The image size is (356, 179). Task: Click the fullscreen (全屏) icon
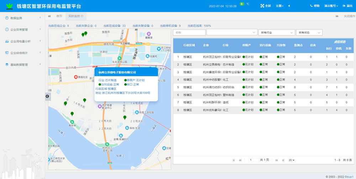[263, 6]
